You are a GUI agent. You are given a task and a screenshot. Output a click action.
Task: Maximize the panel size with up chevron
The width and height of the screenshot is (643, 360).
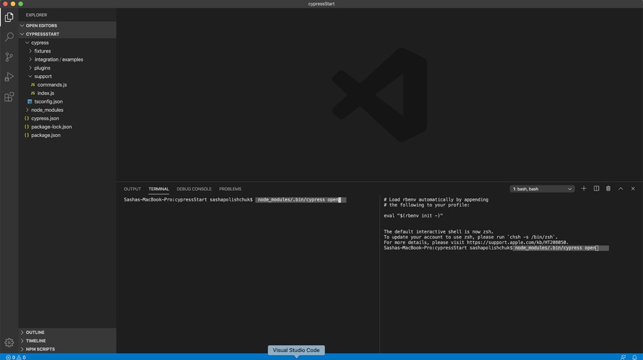coord(621,189)
